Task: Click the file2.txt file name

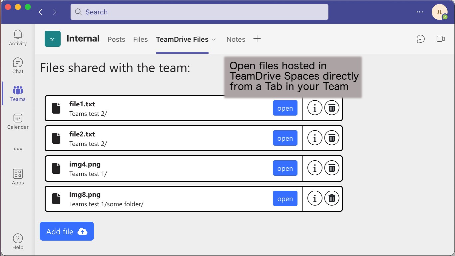Action: [x=82, y=134]
